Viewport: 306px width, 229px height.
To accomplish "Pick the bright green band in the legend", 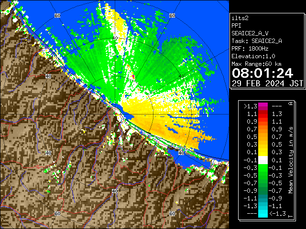I will [x=263, y=168].
